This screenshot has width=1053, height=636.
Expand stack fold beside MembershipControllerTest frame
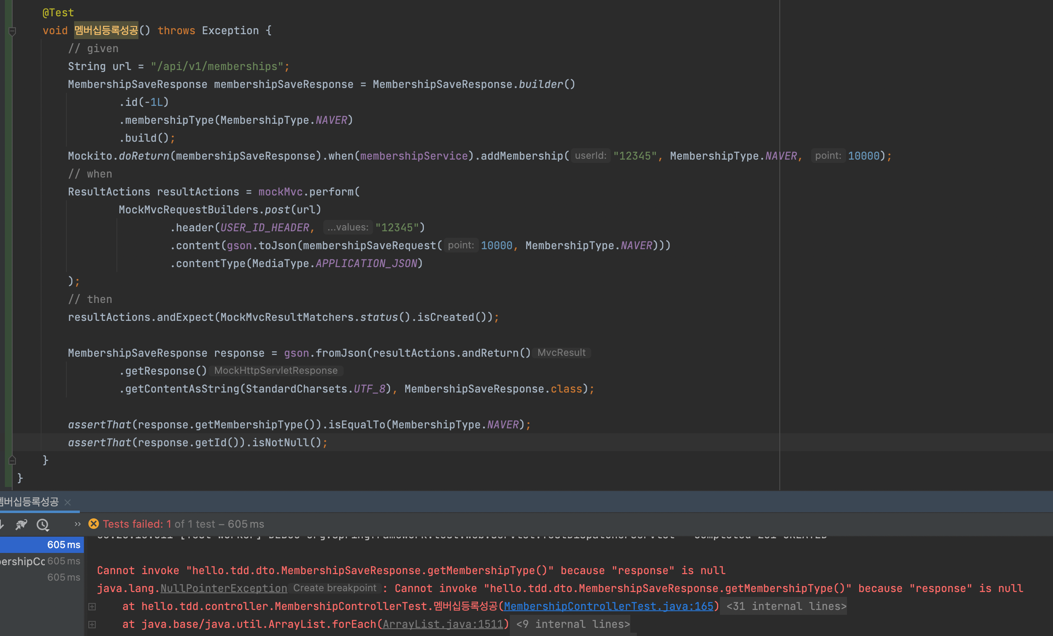(x=92, y=607)
